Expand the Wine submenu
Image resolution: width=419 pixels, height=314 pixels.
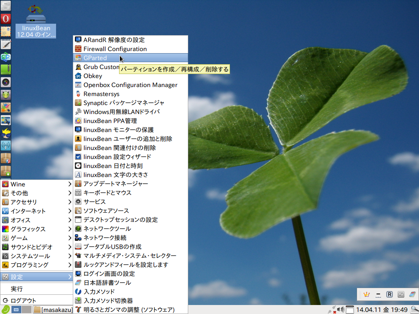[36, 184]
